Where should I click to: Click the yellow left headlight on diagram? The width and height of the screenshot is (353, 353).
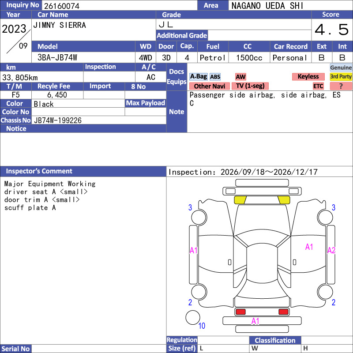[x=240, y=200]
